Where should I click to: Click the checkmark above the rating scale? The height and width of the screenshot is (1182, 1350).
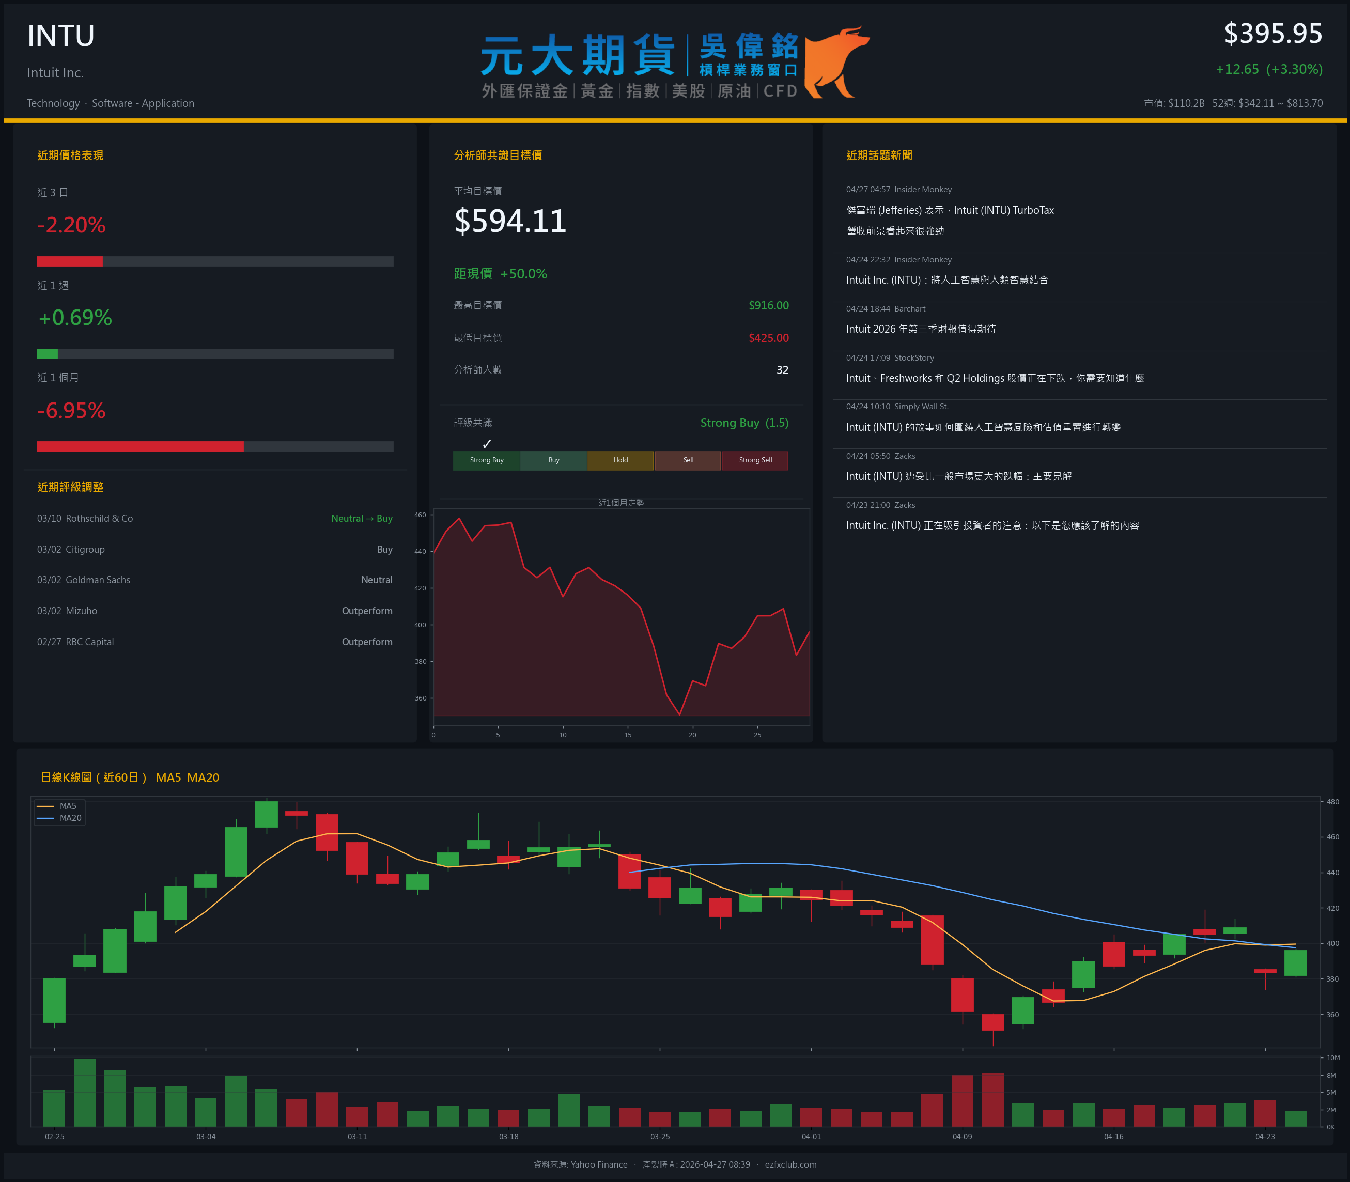coord(487,444)
